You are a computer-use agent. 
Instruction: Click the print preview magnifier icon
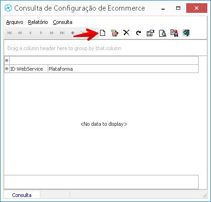point(162,33)
